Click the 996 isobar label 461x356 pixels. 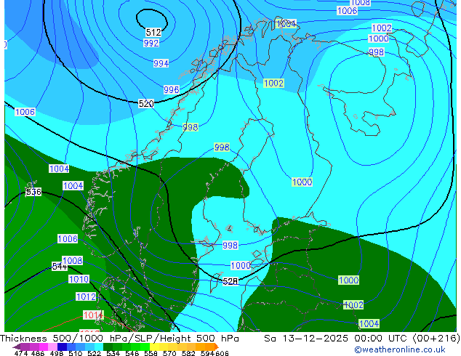pos(171,89)
